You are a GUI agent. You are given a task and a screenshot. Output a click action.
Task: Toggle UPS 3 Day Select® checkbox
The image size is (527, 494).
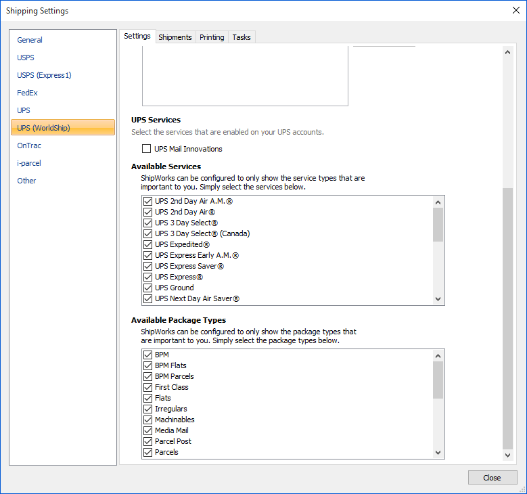[147, 223]
